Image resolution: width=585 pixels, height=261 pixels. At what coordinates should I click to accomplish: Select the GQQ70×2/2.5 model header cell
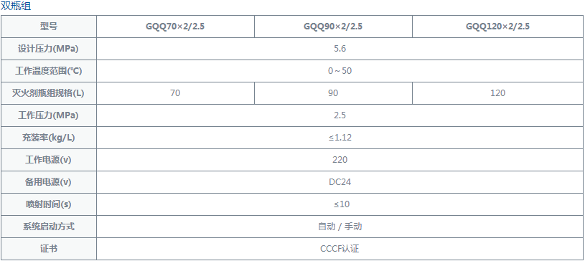175,27
